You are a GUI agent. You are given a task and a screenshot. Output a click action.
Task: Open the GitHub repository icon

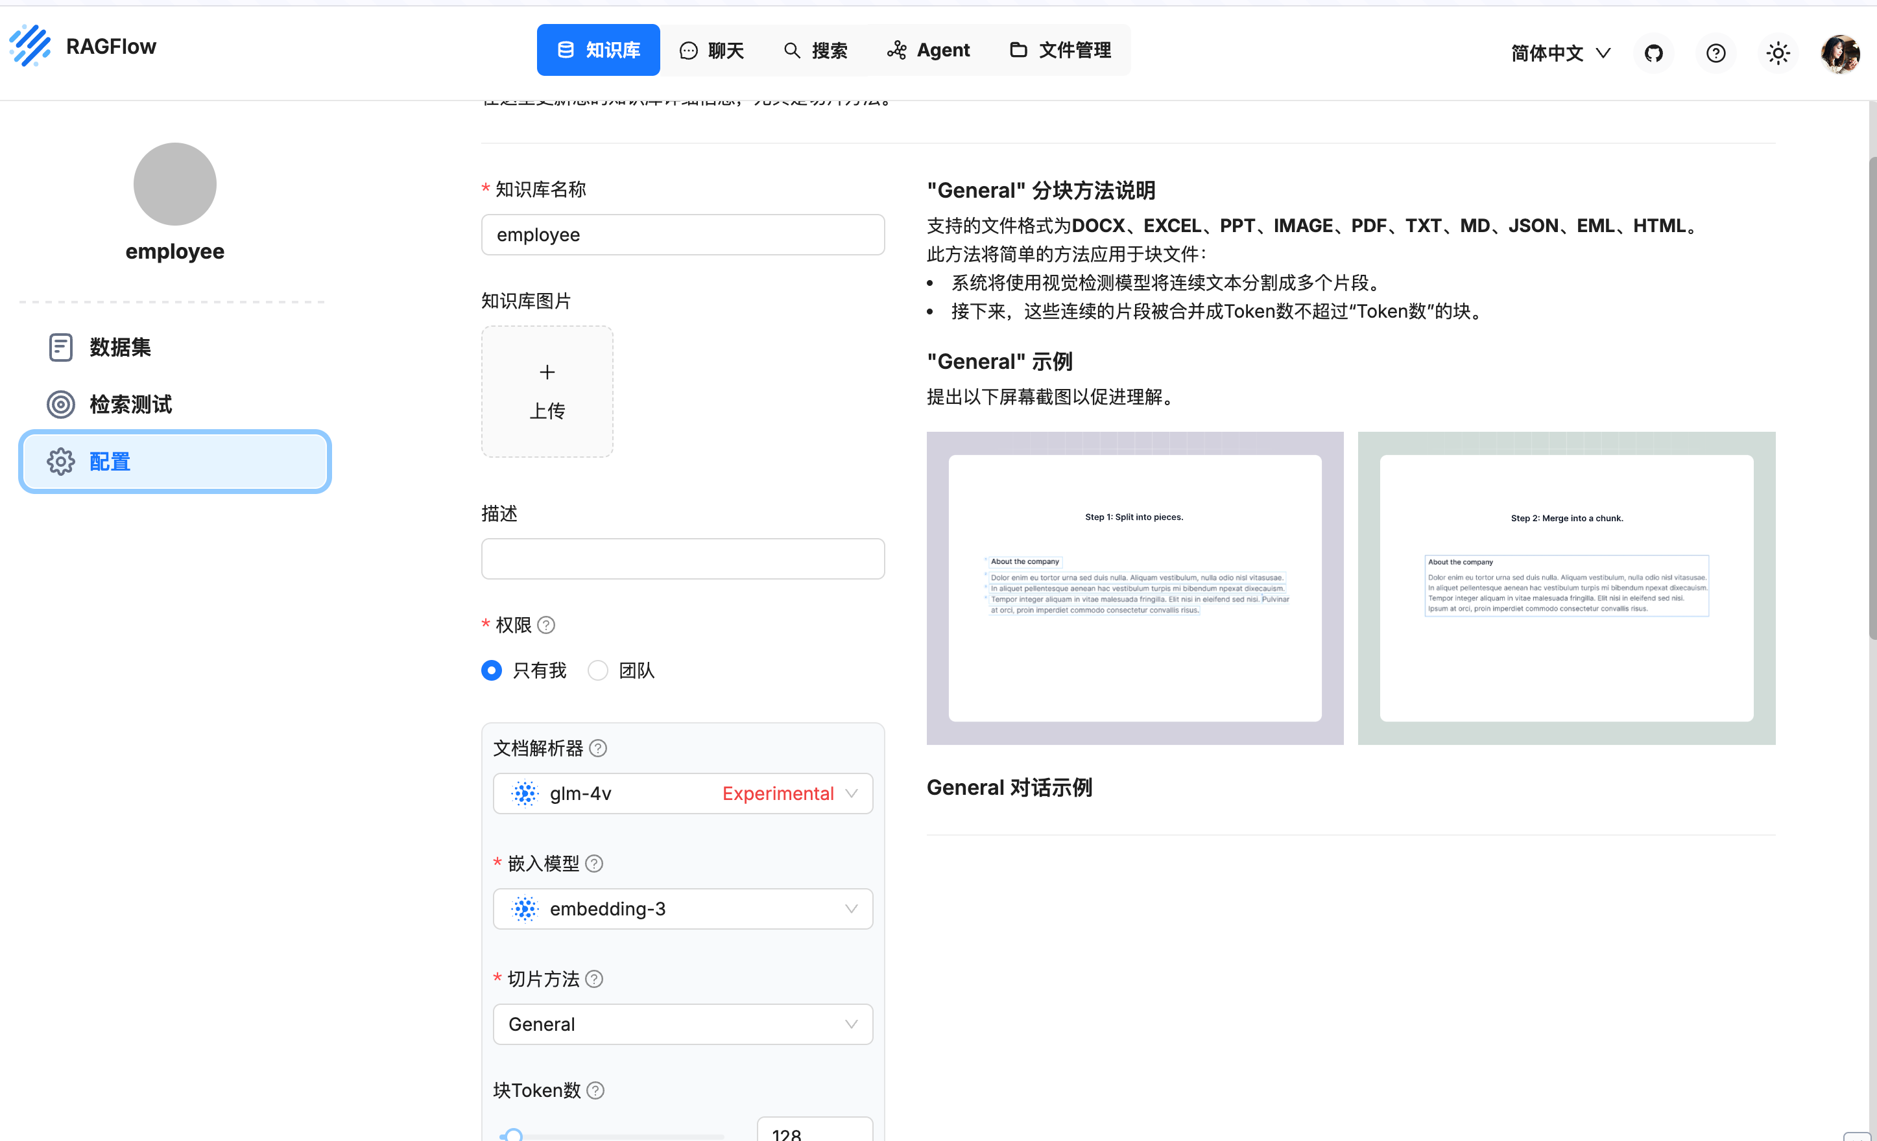coord(1653,53)
